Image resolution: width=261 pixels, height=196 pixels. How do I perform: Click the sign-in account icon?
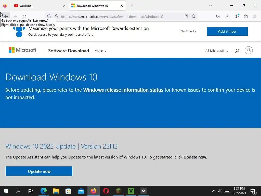click(249, 50)
